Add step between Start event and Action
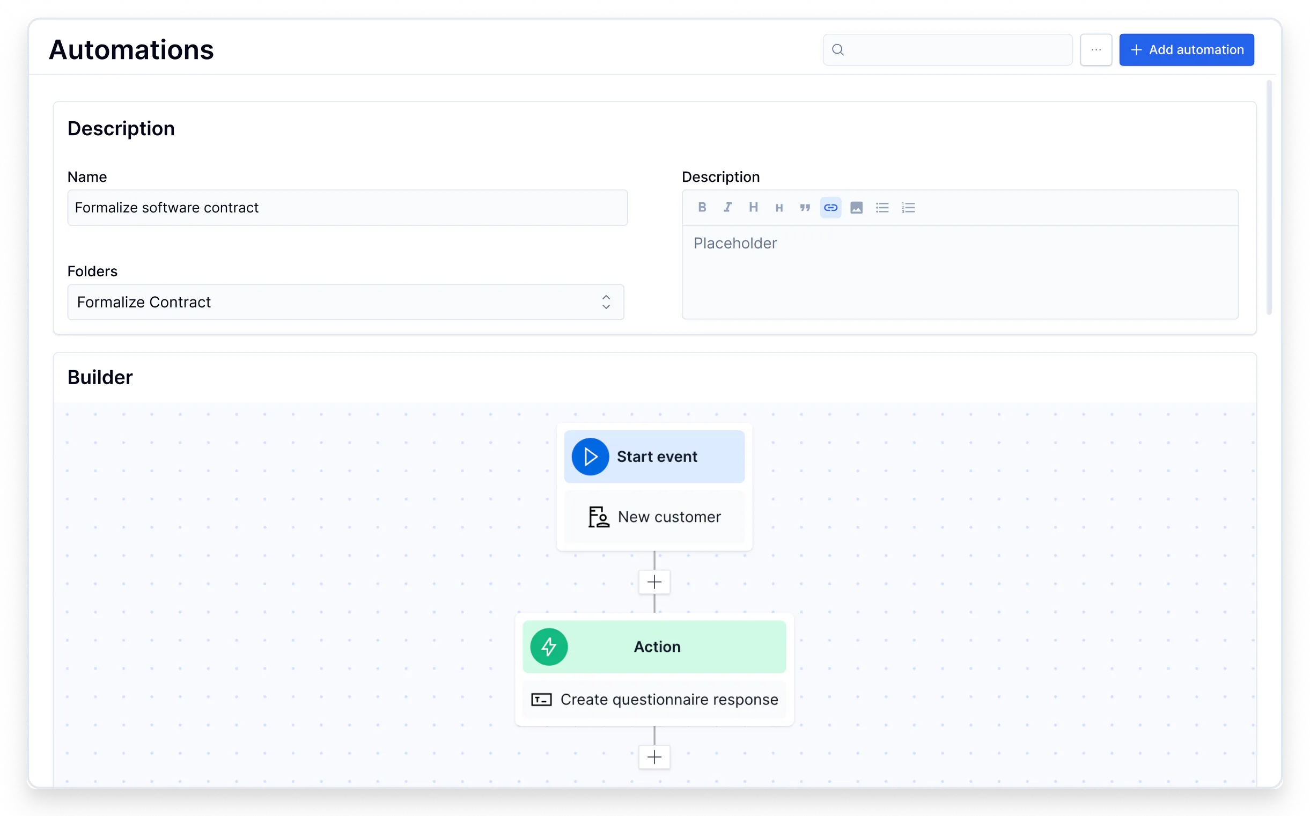This screenshot has width=1310, height=816. [x=654, y=582]
